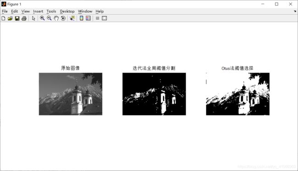The height and width of the screenshot is (171, 298).
Task: Minimize the Figure 1 window
Action: pos(263,4)
